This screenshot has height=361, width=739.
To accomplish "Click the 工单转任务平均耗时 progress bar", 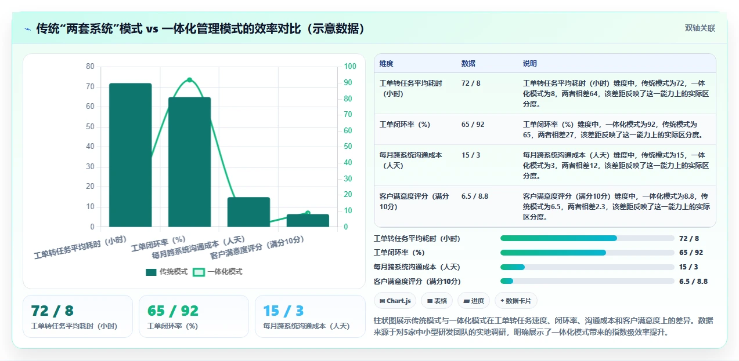I will coord(587,238).
